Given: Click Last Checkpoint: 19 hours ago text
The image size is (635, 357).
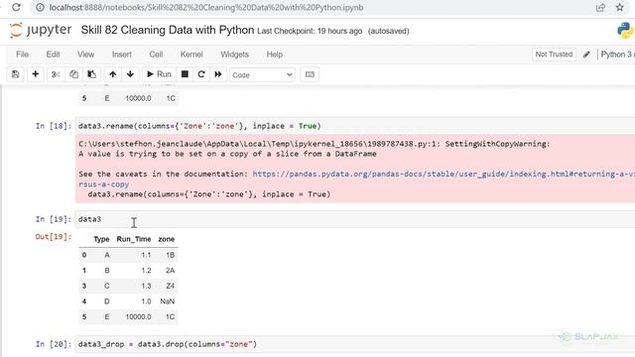Looking at the screenshot, I should point(310,31).
